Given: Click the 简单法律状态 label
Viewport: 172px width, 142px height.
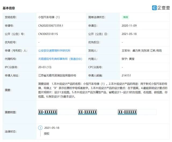Looking at the screenshot, I should coord(97,17).
